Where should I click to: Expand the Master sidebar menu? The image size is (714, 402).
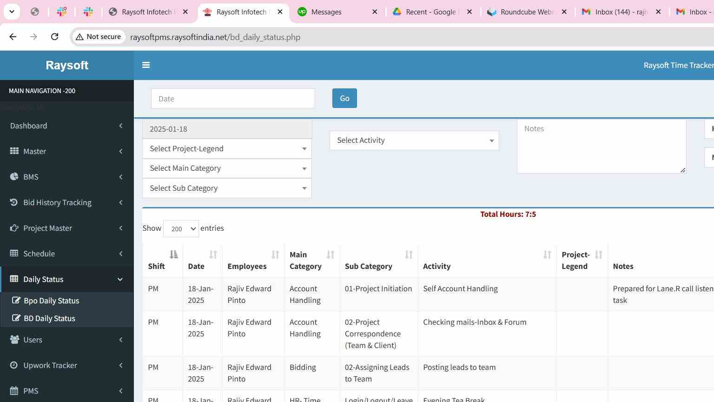click(x=67, y=151)
